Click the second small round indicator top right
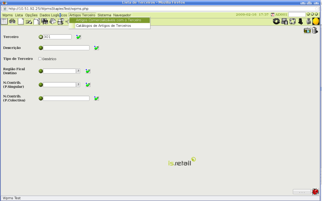This screenshot has width=322, height=201. coord(312,14)
